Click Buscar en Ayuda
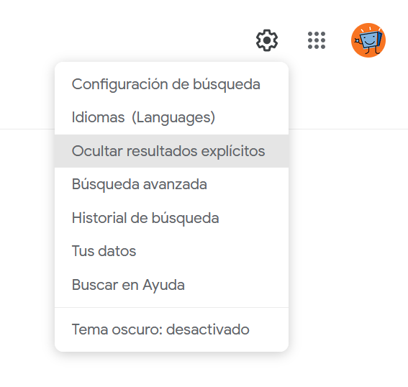The image size is (408, 387). click(171, 285)
